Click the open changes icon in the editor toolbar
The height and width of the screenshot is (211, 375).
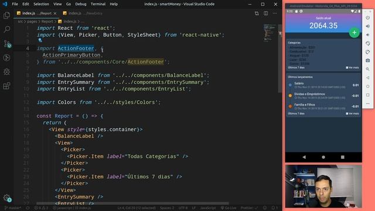point(257,13)
